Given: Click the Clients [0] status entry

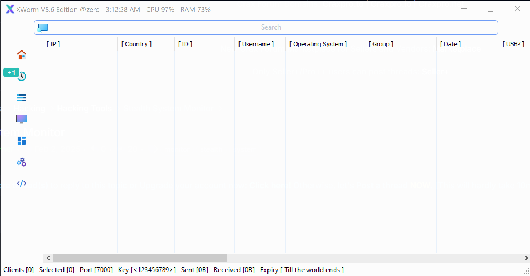Looking at the screenshot, I should (19, 270).
